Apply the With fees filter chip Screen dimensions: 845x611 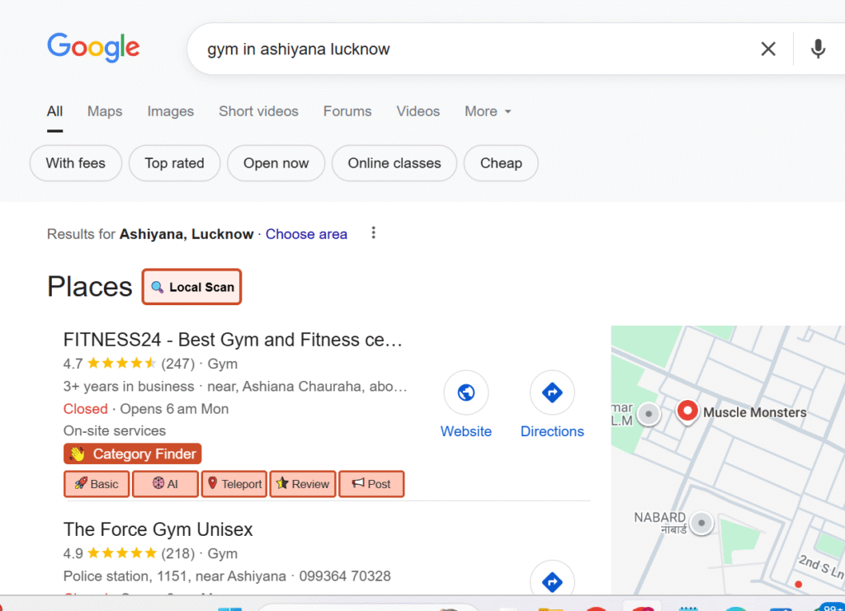click(76, 163)
